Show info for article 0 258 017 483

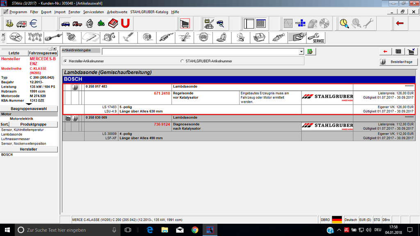click(x=75, y=87)
